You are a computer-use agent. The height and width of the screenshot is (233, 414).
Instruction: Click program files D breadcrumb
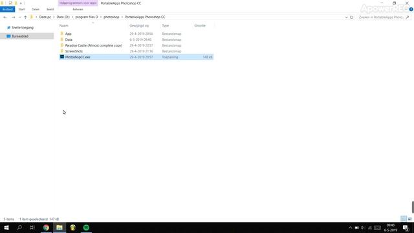click(87, 17)
